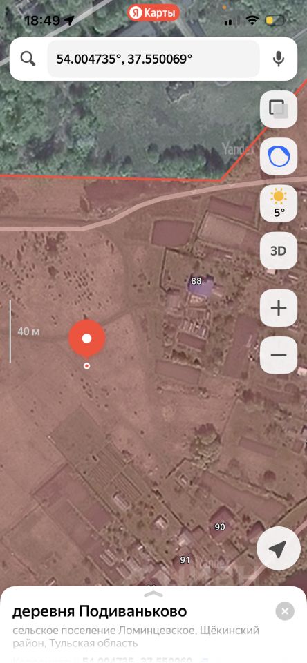Tap house number 91 label

click(185, 560)
